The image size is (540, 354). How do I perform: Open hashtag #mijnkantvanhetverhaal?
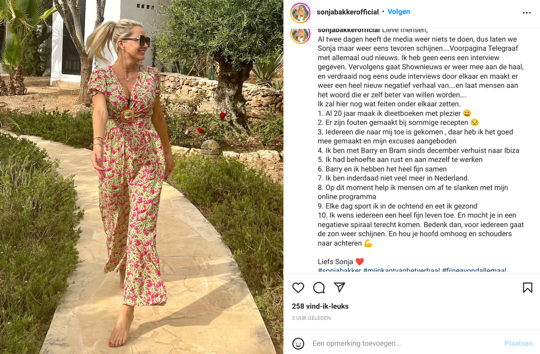tap(401, 270)
